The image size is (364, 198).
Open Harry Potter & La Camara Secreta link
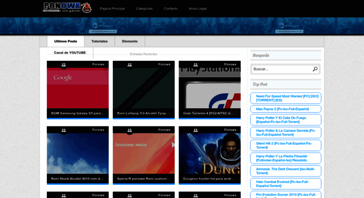[286, 132]
